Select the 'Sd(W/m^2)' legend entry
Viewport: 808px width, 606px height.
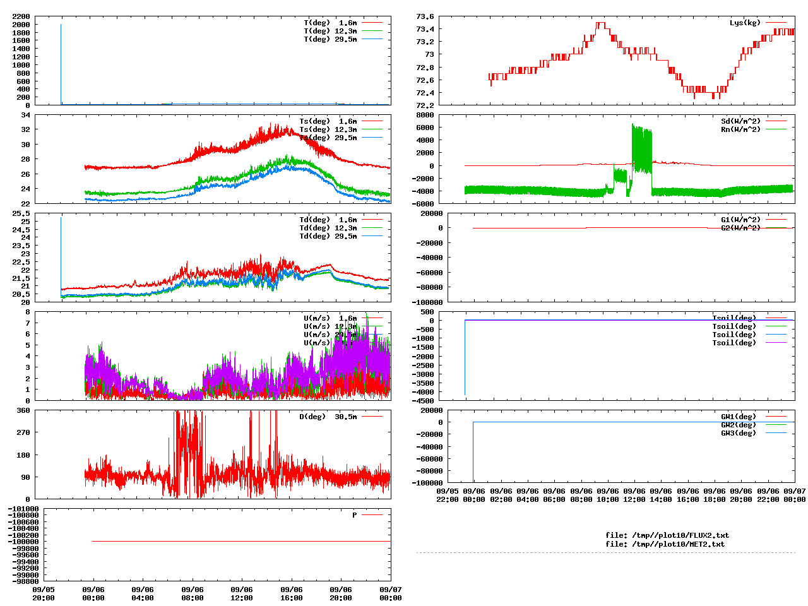(x=741, y=121)
